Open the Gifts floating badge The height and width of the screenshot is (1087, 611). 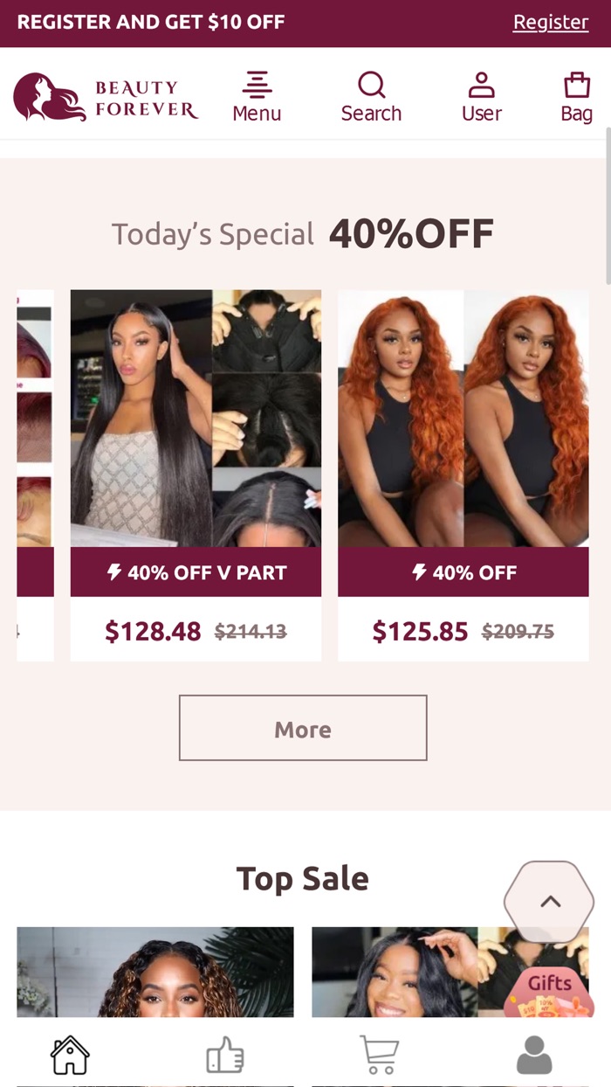550,993
